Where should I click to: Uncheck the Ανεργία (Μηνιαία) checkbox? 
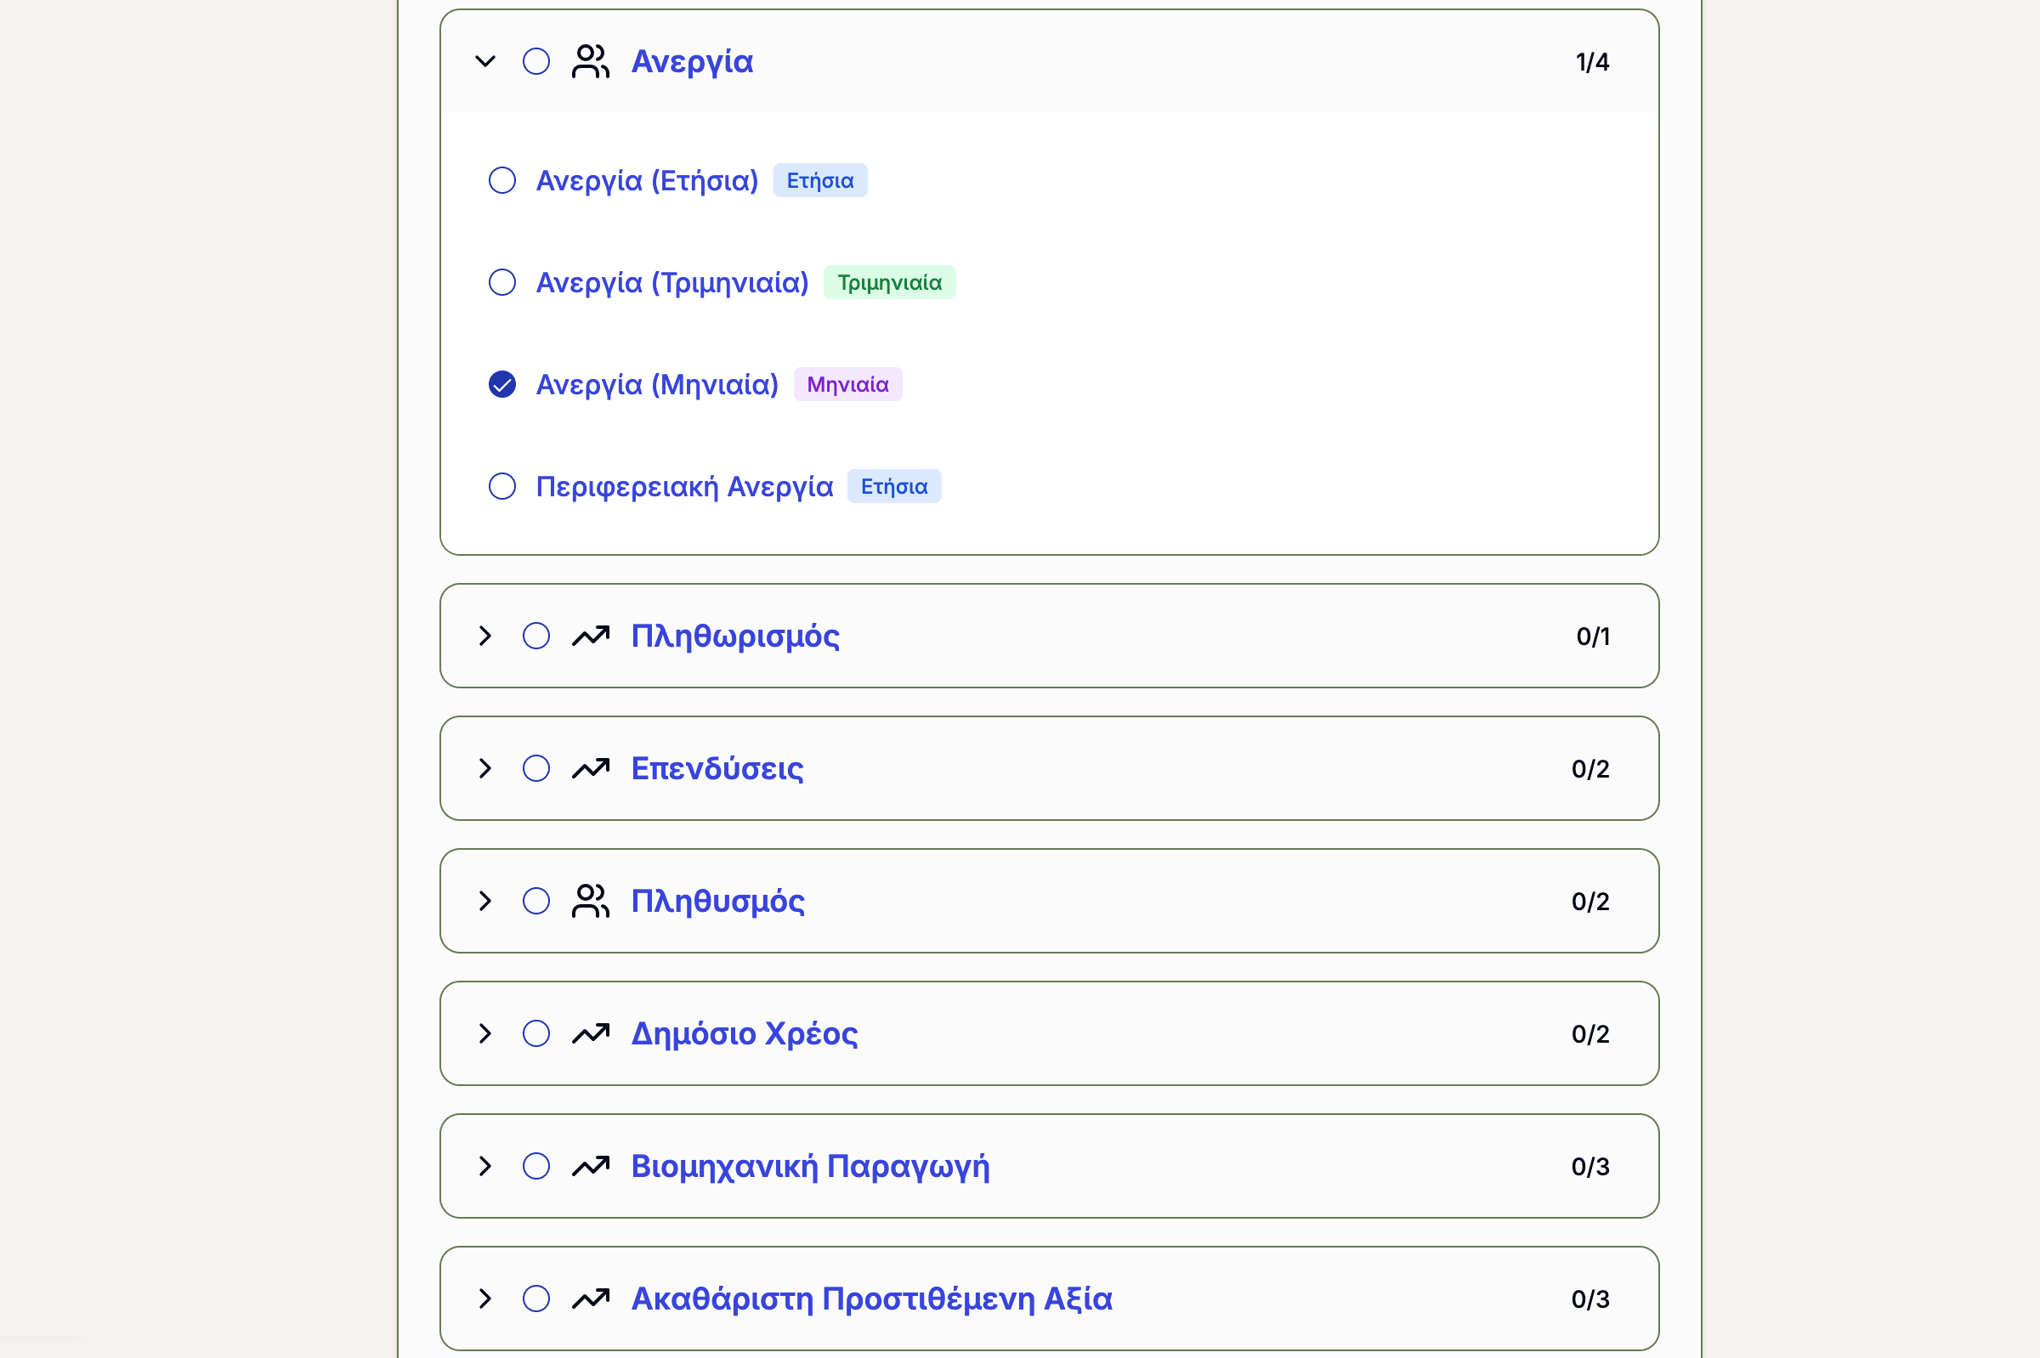(502, 384)
